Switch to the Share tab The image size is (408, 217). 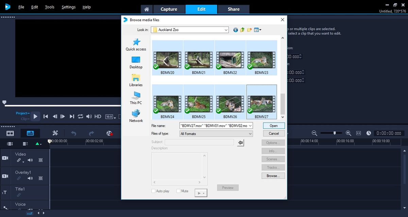coord(234,9)
